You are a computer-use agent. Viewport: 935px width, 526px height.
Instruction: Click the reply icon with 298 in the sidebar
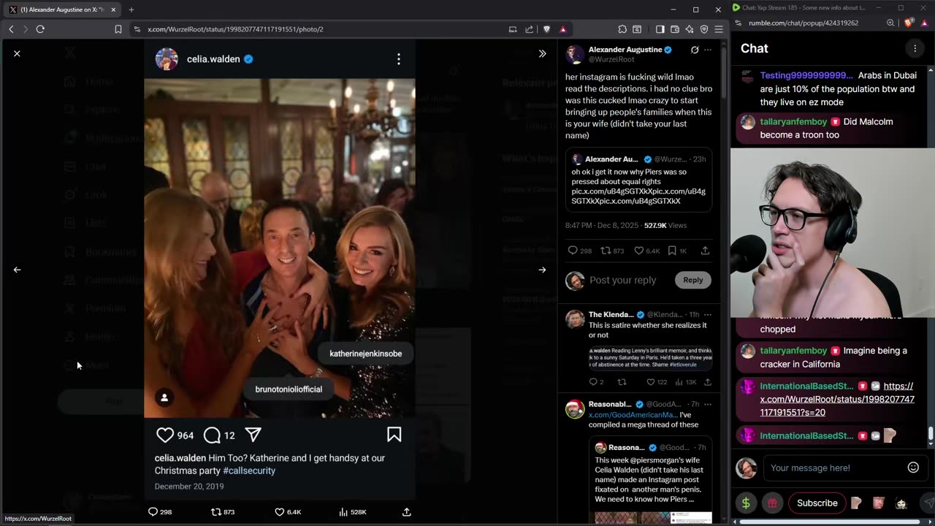pos(573,251)
